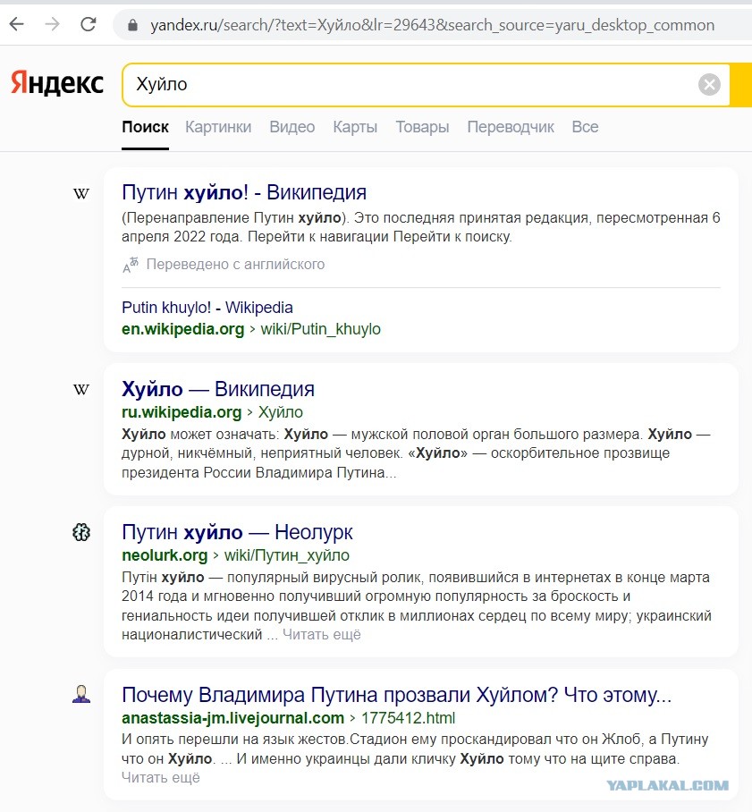Click Wikipedia favicon of first result
This screenshot has width=752, height=812.
[x=81, y=194]
